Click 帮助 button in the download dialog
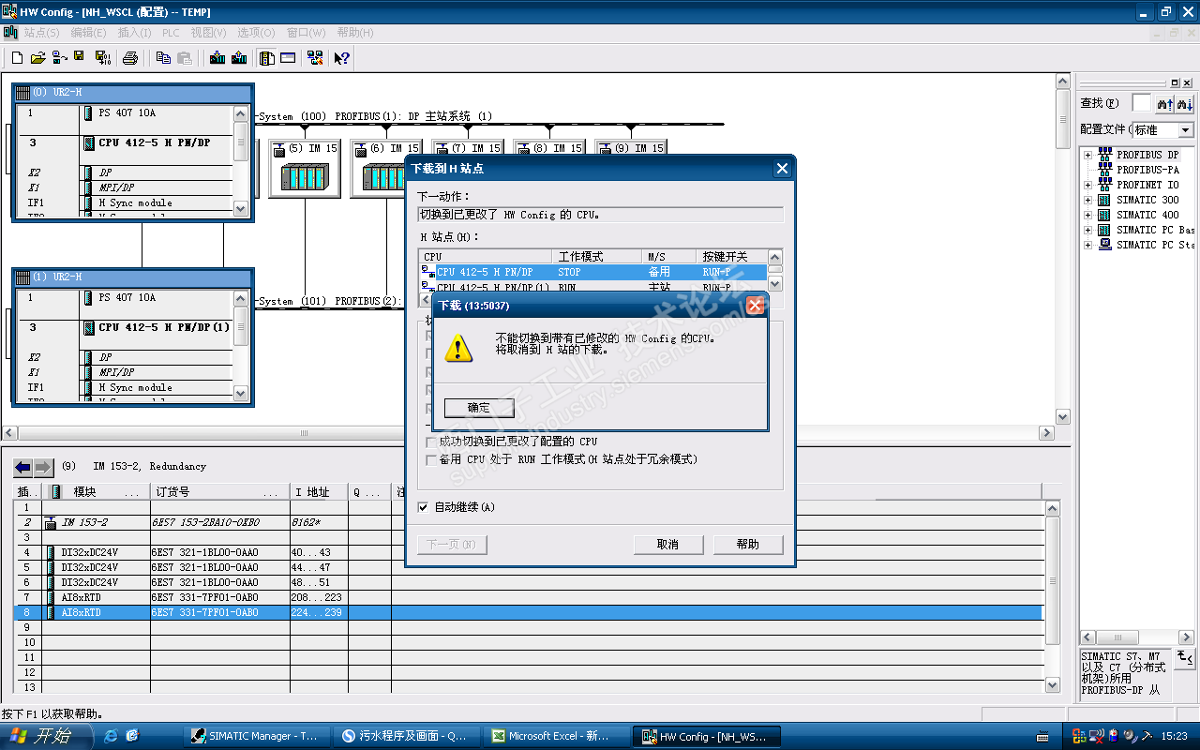 tap(748, 544)
